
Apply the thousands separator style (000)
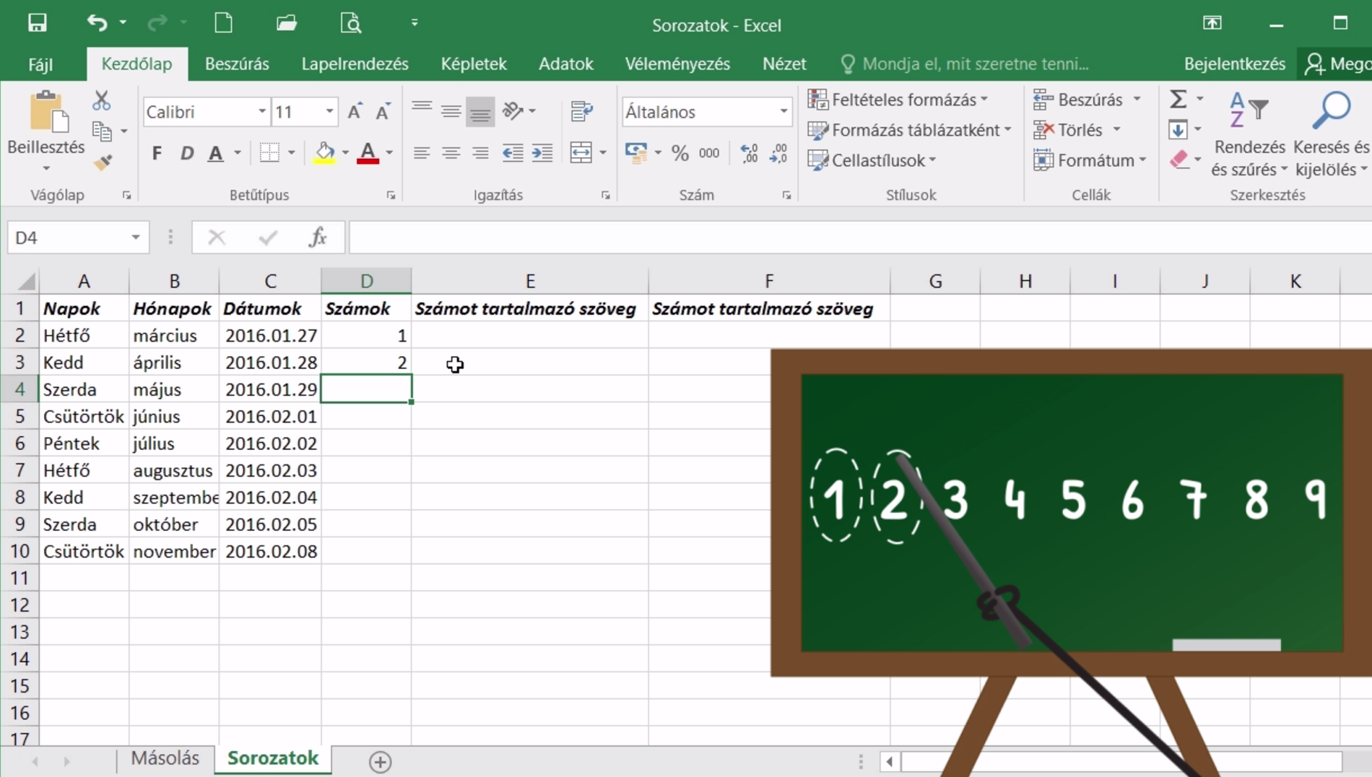coord(709,153)
